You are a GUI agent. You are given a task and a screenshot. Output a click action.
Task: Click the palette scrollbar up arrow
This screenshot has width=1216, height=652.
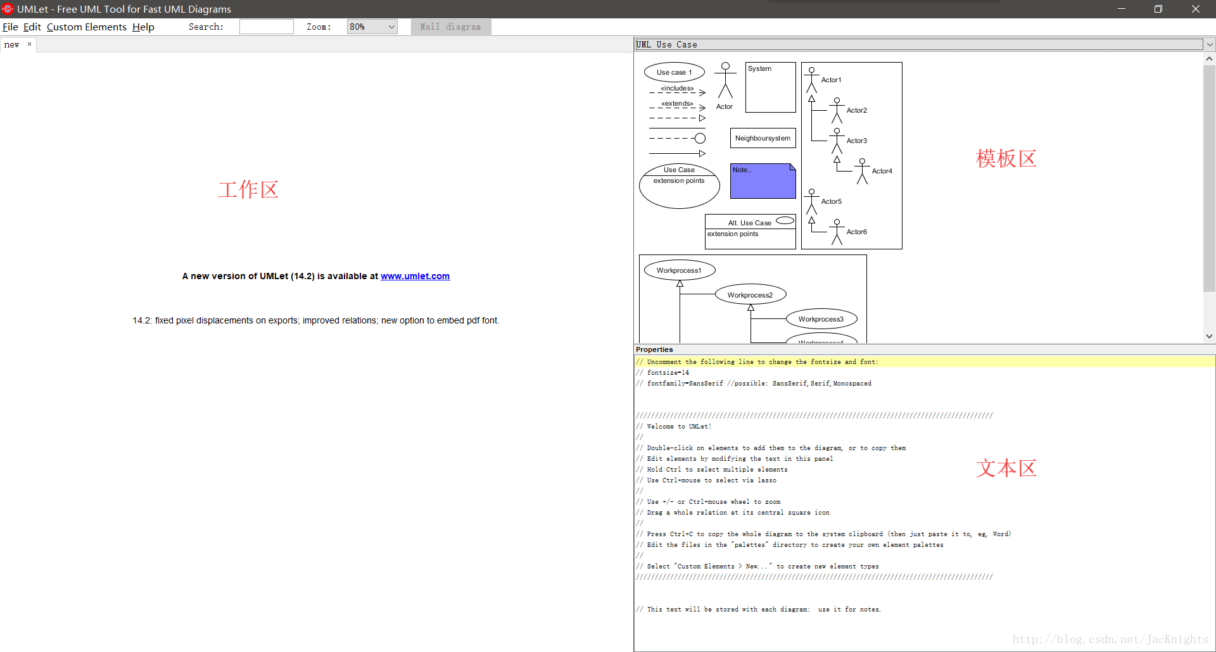pyautogui.click(x=1209, y=58)
